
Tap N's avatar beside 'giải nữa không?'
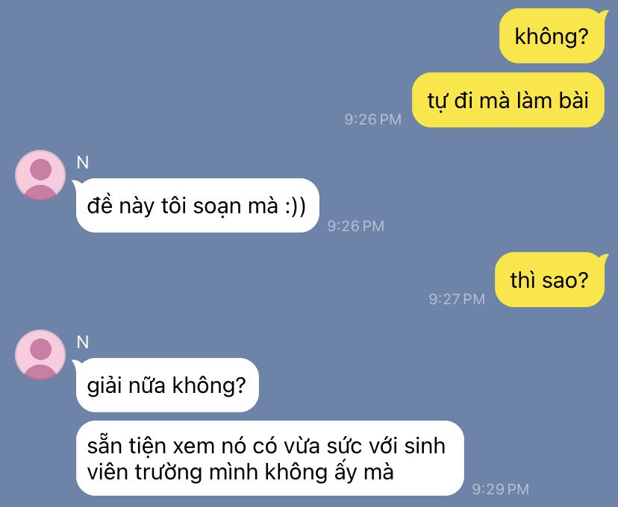coord(40,355)
